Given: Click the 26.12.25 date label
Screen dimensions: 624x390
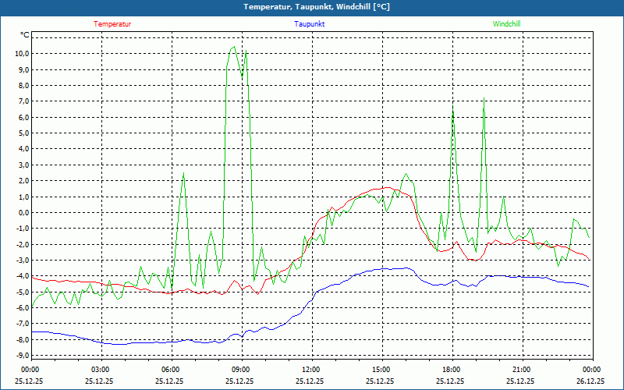Looking at the screenshot, I should pos(590,381).
